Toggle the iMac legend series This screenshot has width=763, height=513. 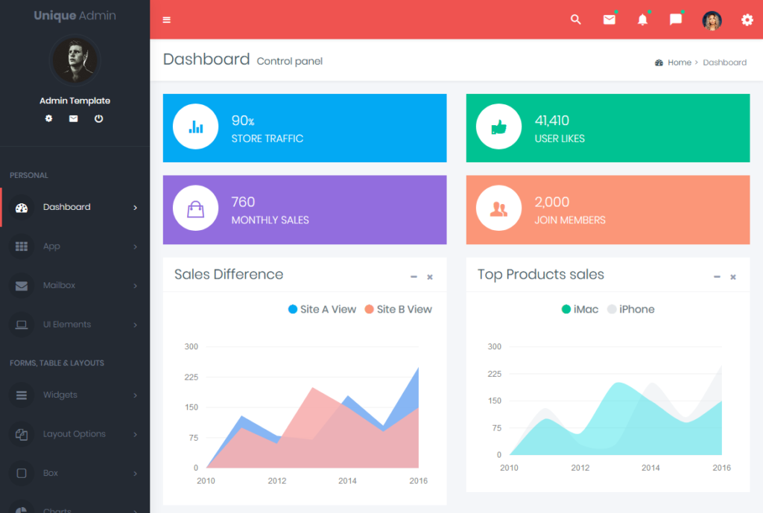pyautogui.click(x=580, y=309)
